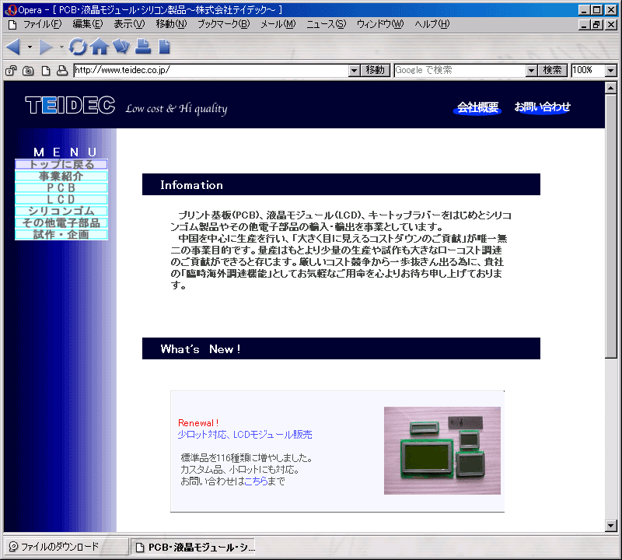This screenshot has width=622, height=560.
Task: Open the Back history dropdown arrow
Action: pos(30,47)
